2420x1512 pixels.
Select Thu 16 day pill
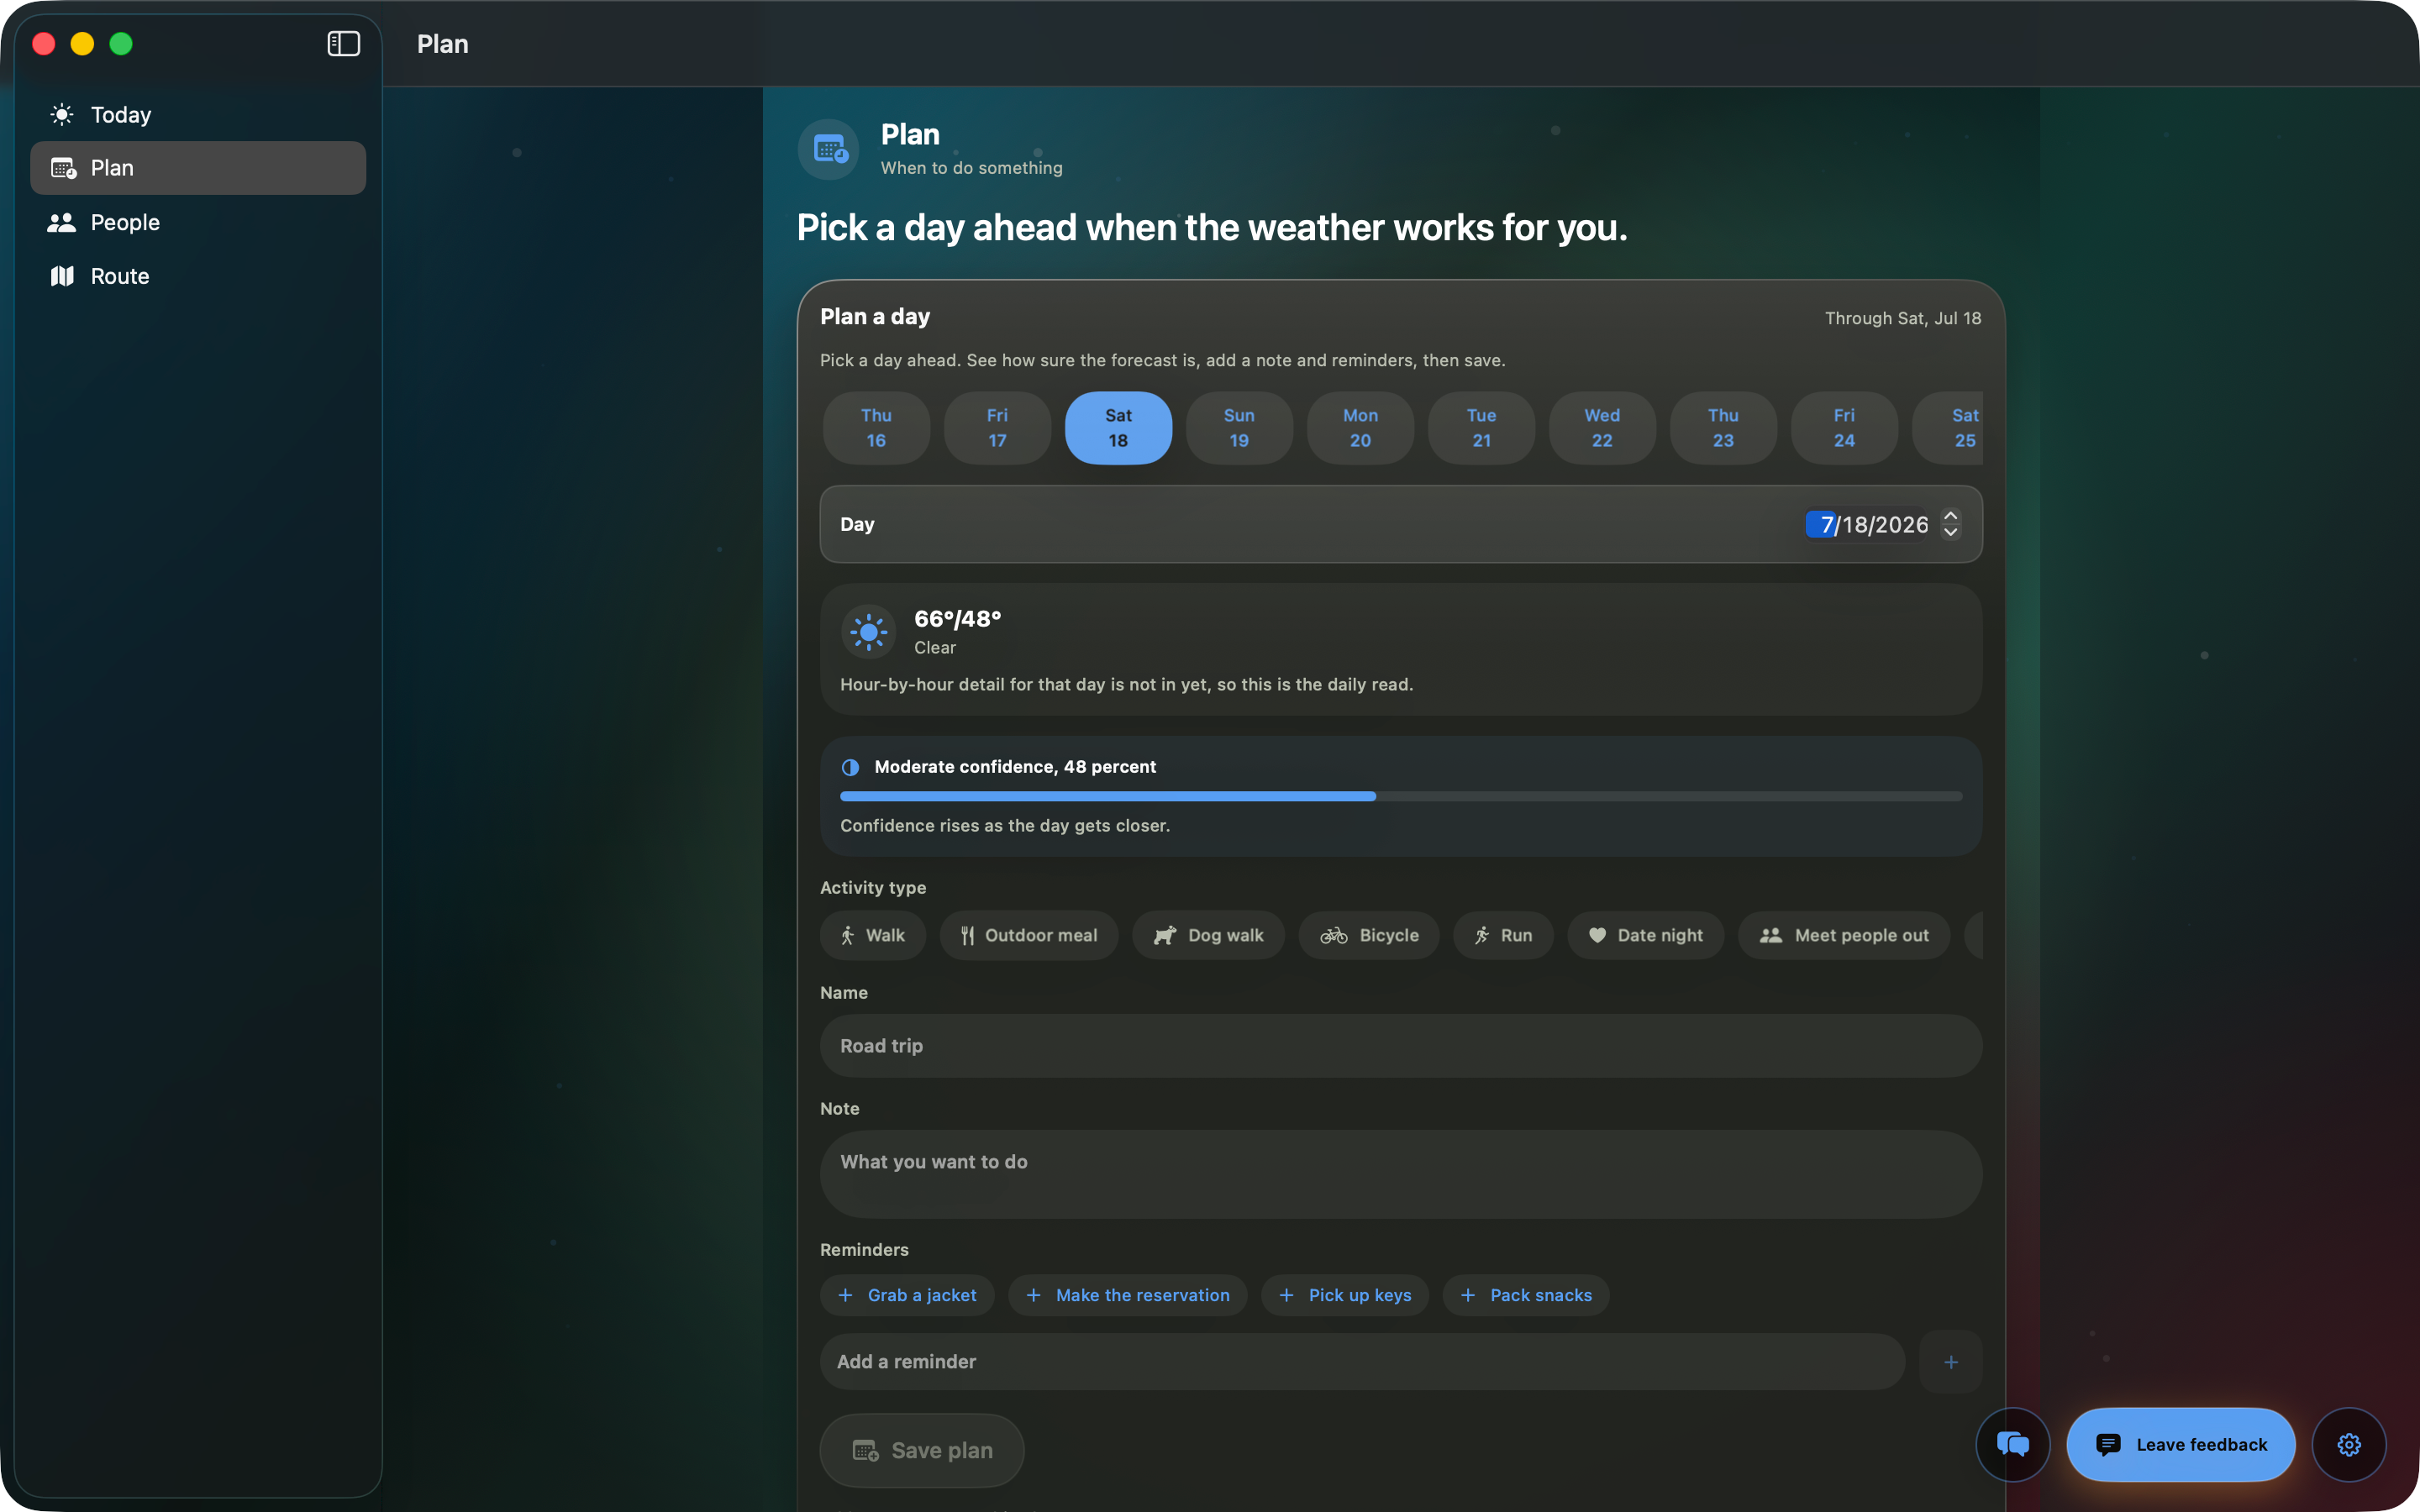(x=876, y=428)
